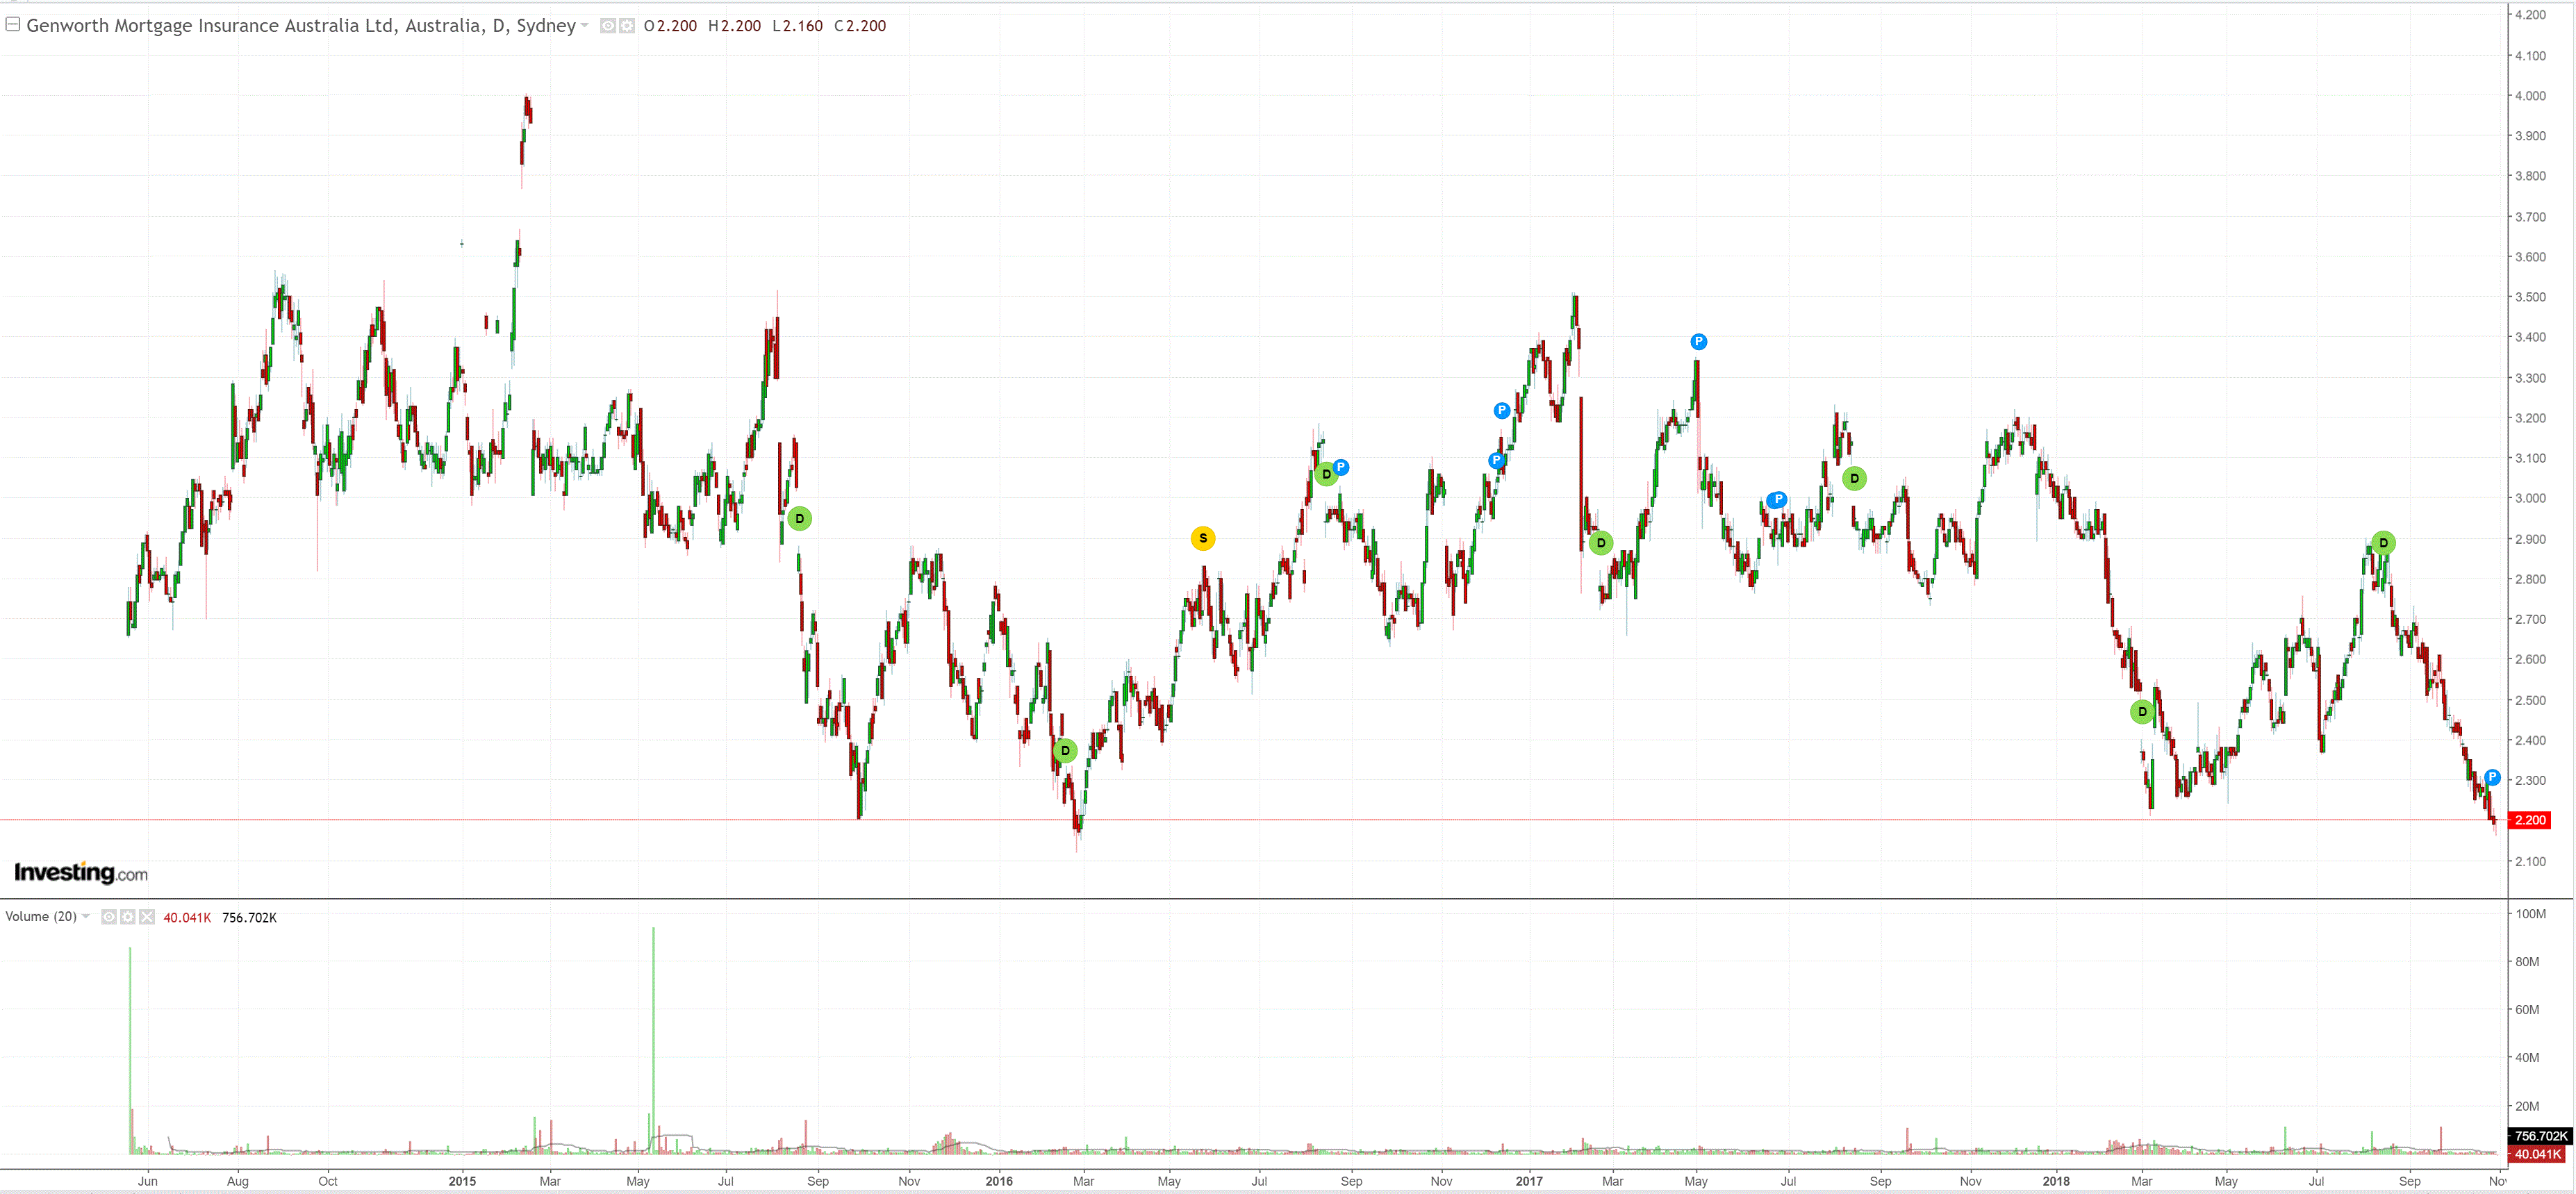This screenshot has height=1194, width=2576.
Task: Toggle visibility eye for Genworth price series
Action: tap(608, 26)
